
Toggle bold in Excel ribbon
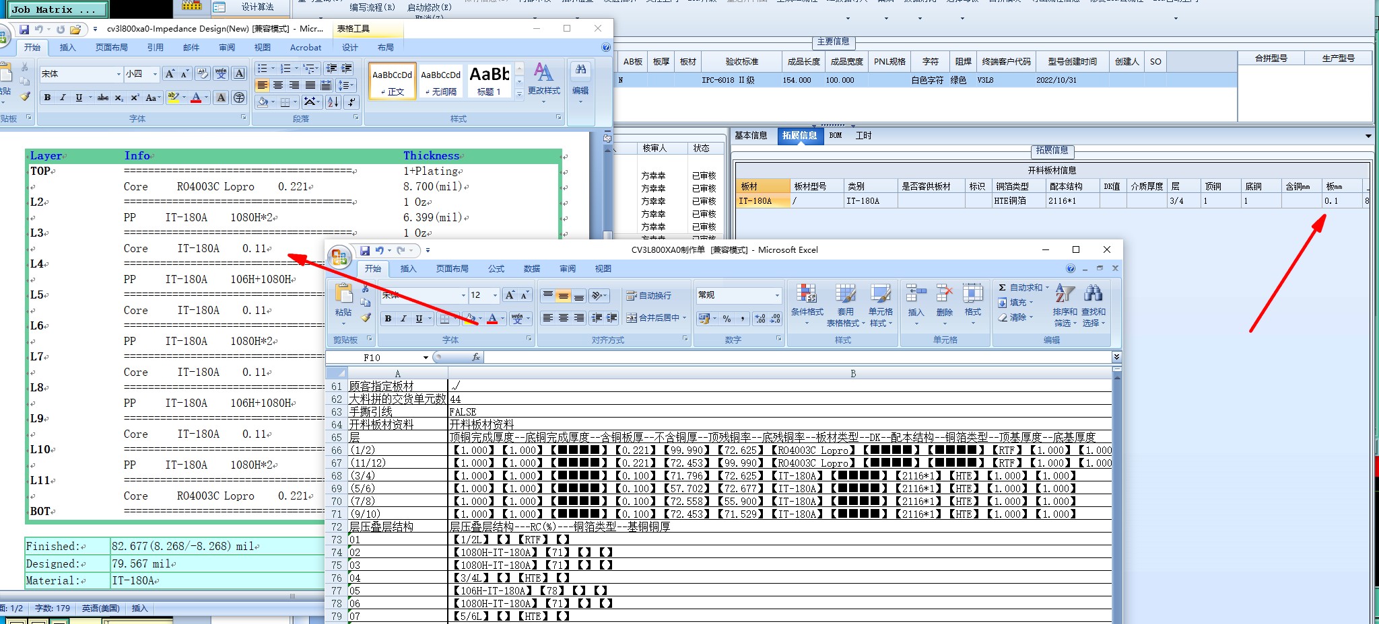click(x=388, y=319)
